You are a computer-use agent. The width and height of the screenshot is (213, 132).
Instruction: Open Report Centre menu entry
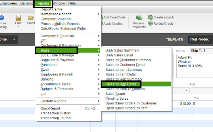(x=51, y=9)
